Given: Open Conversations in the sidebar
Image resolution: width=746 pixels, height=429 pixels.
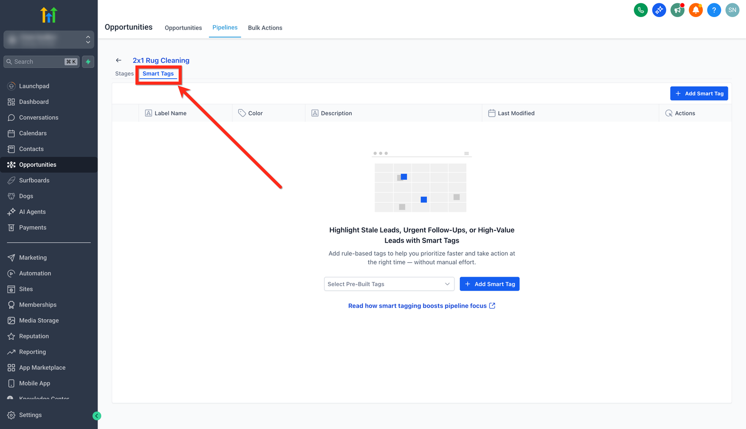Looking at the screenshot, I should (38, 117).
